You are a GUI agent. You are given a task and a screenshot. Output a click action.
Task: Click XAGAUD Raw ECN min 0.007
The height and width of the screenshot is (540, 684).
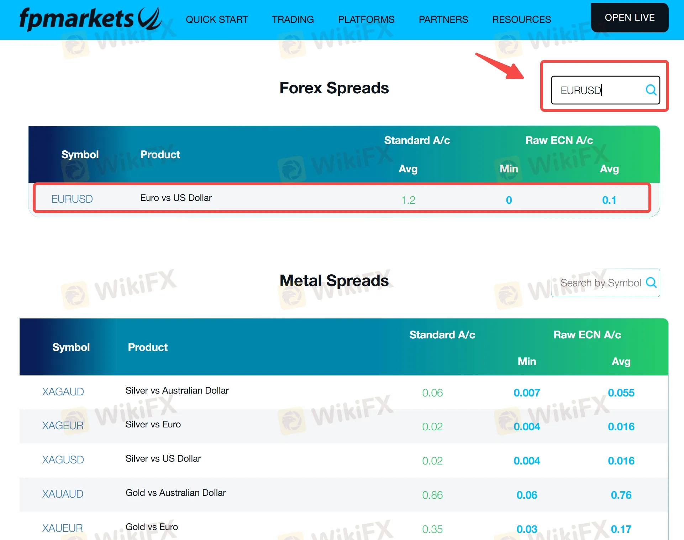pos(527,393)
